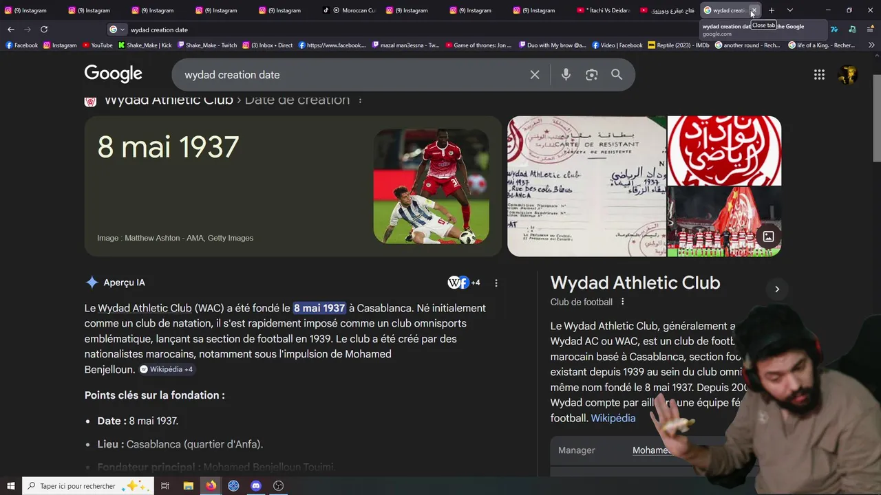
Task: Open the Carte de Resistant document image
Action: coord(586,186)
